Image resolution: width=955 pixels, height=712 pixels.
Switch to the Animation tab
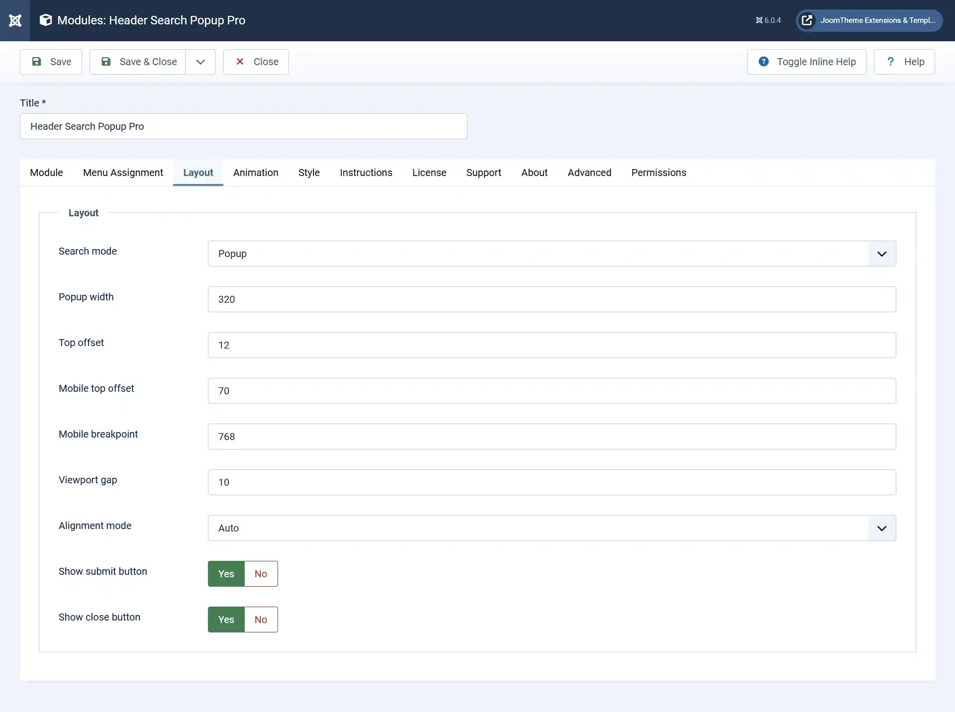tap(255, 173)
